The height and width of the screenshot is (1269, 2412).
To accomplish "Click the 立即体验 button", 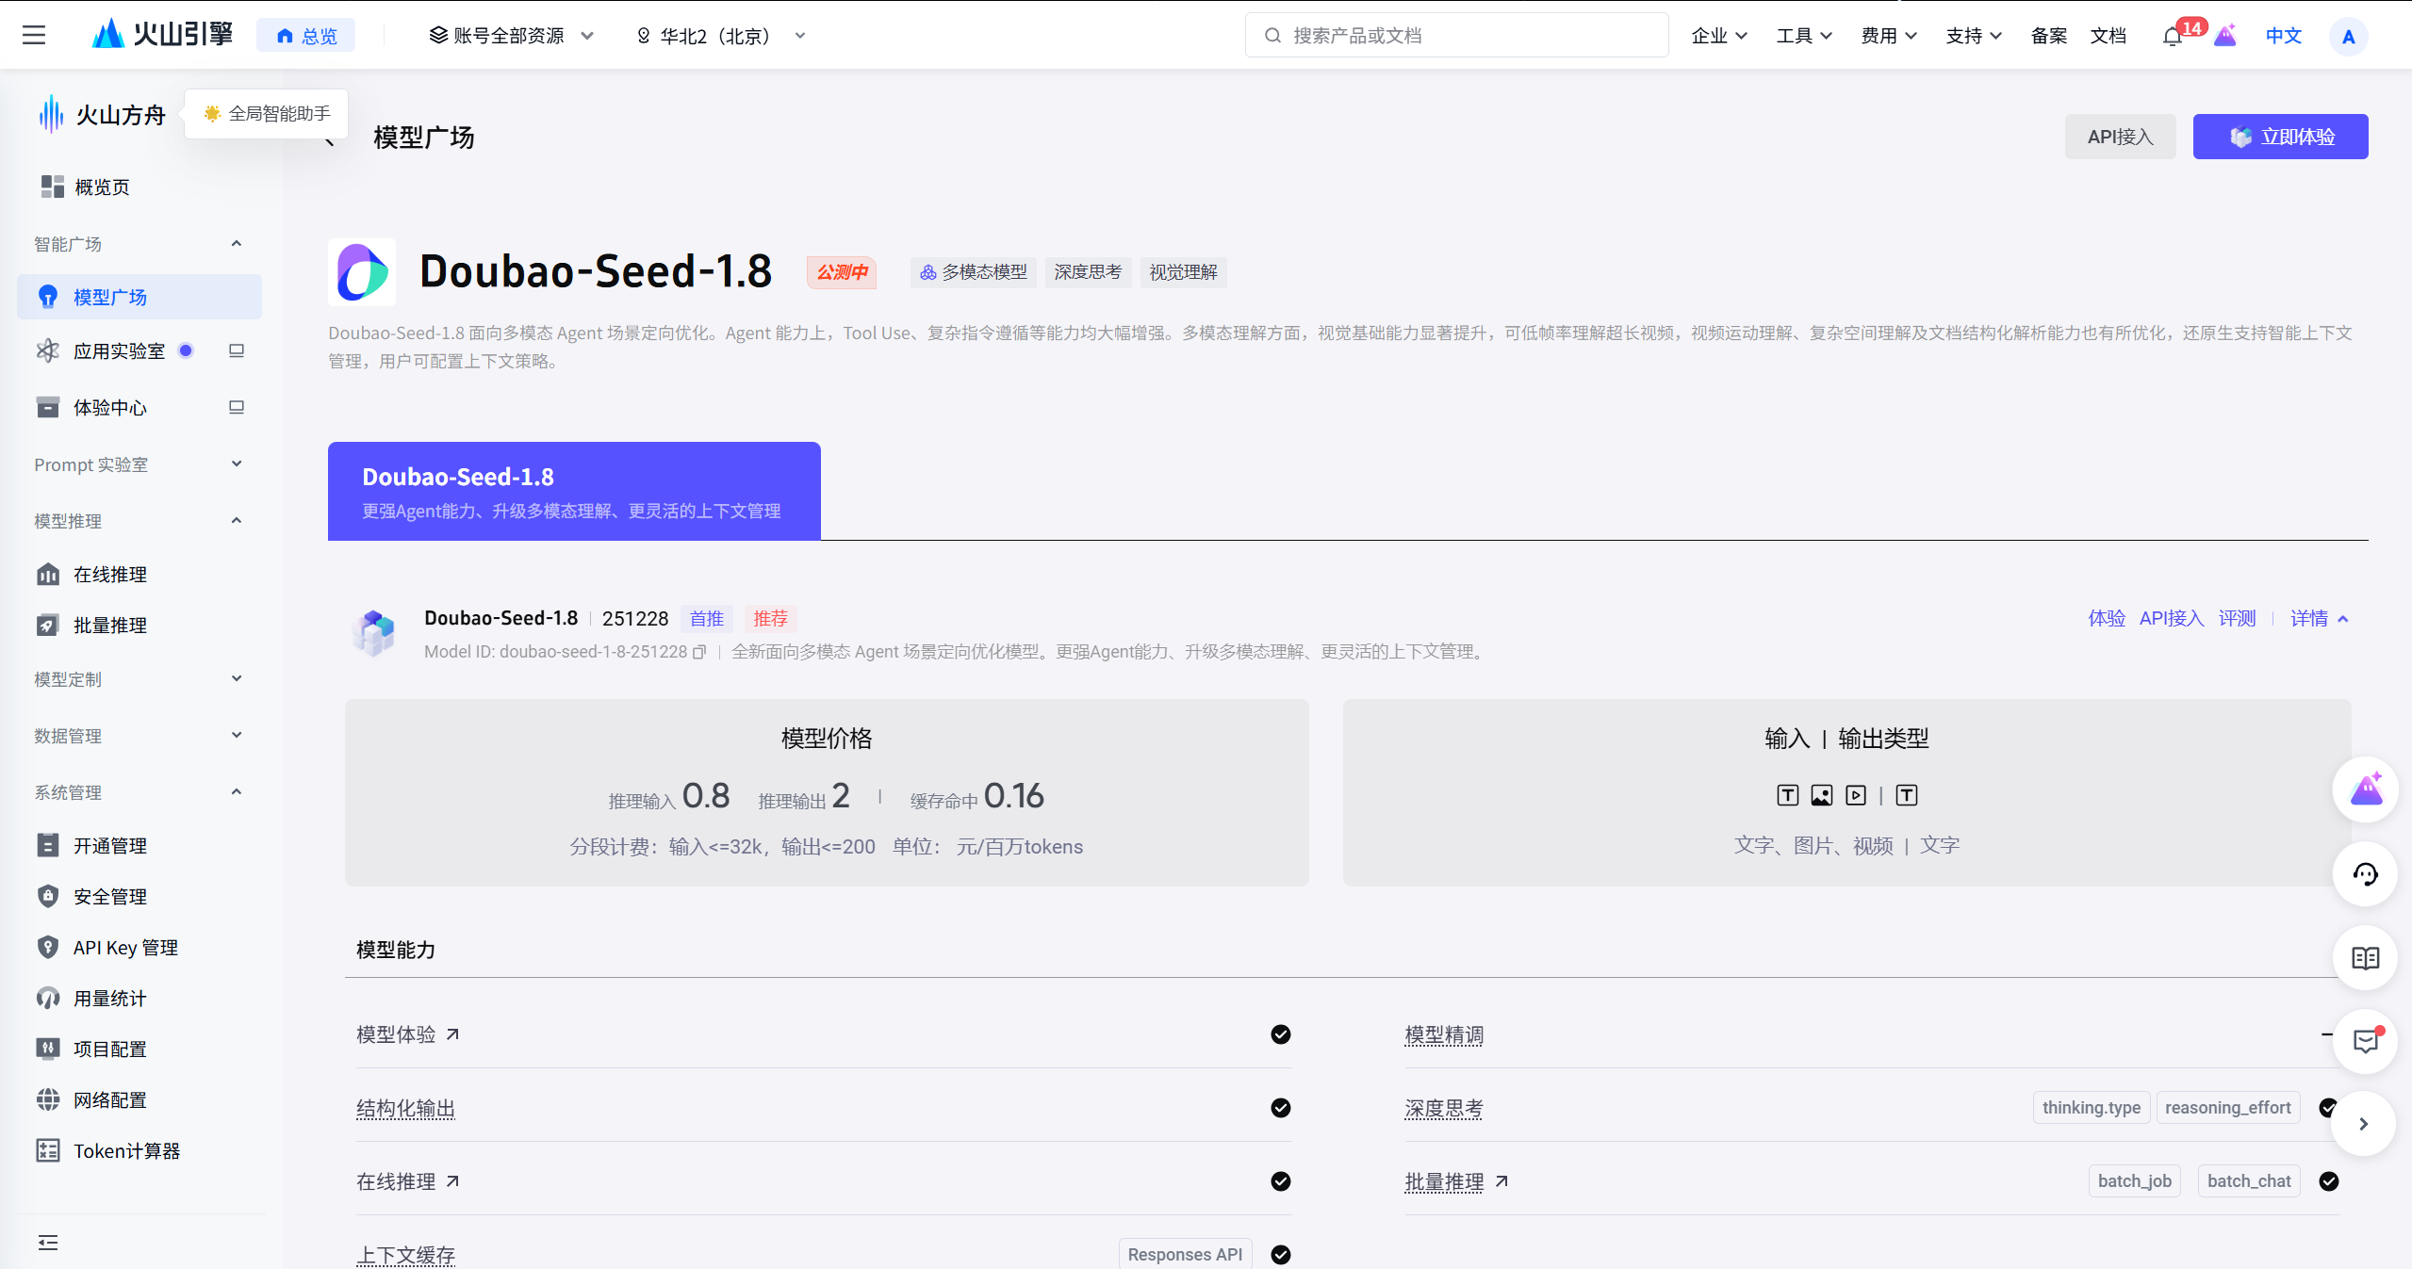I will pos(2279,137).
